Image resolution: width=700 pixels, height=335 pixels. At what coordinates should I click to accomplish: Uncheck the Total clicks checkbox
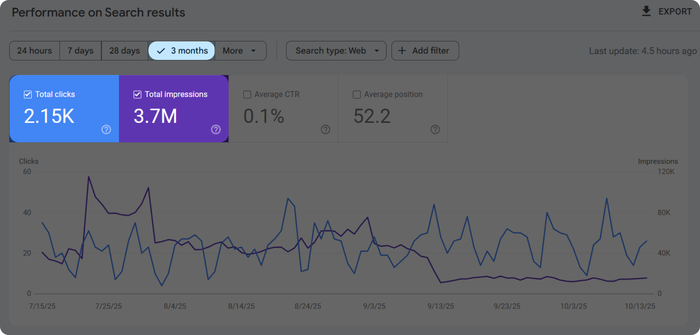point(27,94)
